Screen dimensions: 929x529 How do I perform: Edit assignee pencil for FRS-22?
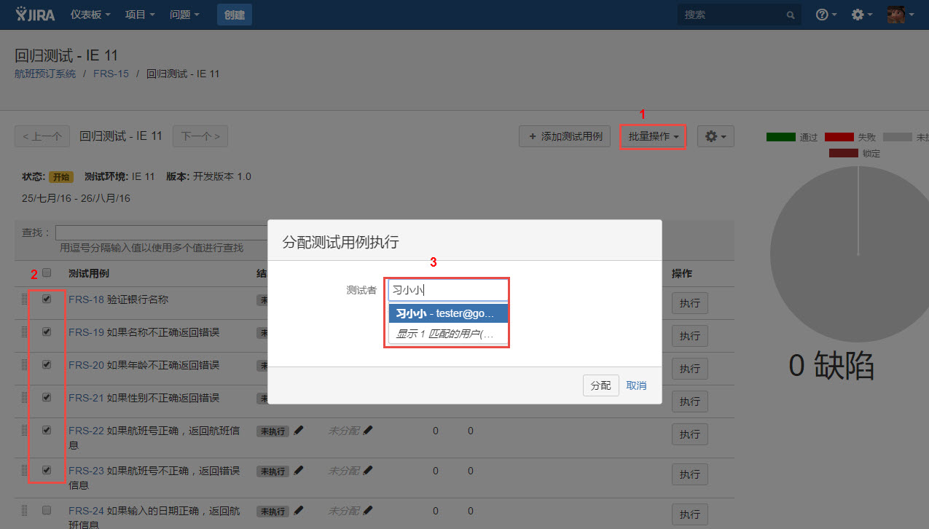(x=367, y=431)
